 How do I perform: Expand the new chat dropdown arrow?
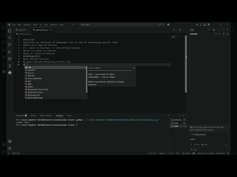pos(211,30)
